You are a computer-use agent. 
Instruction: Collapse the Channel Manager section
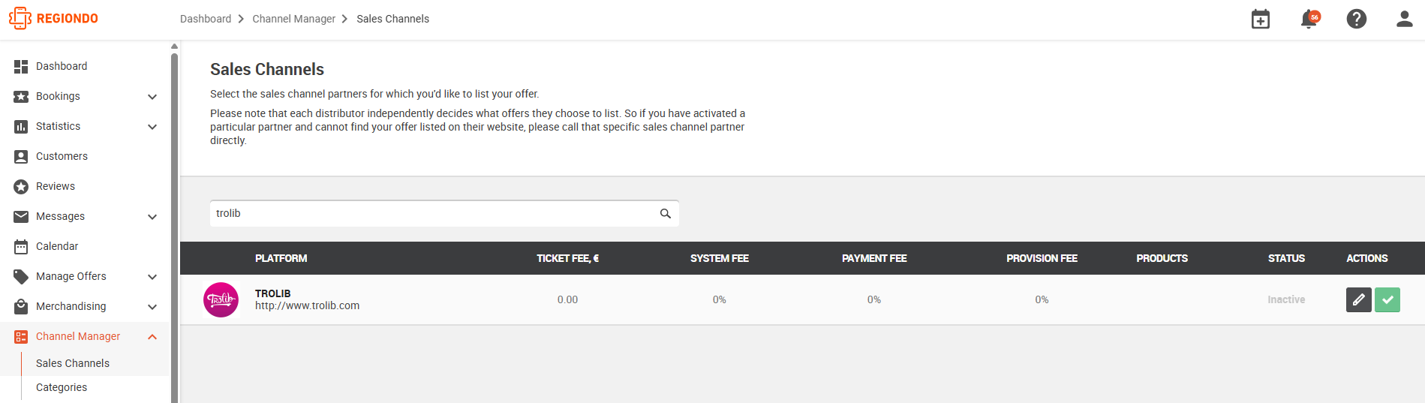tap(152, 337)
